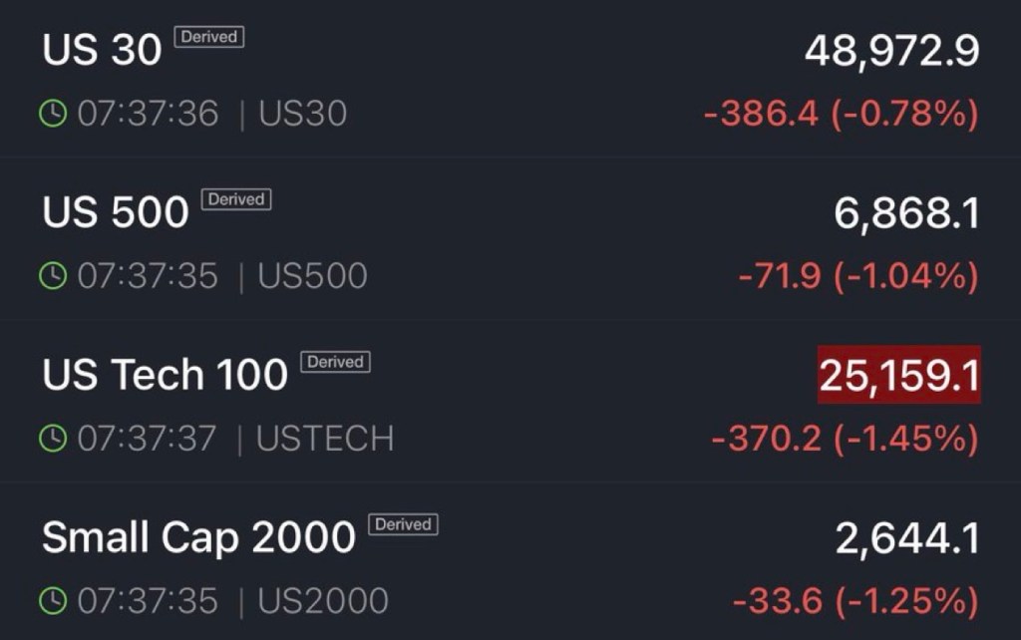Image resolution: width=1021 pixels, height=640 pixels.
Task: Click the clock icon in US 500 row
Action: pyautogui.click(x=53, y=276)
